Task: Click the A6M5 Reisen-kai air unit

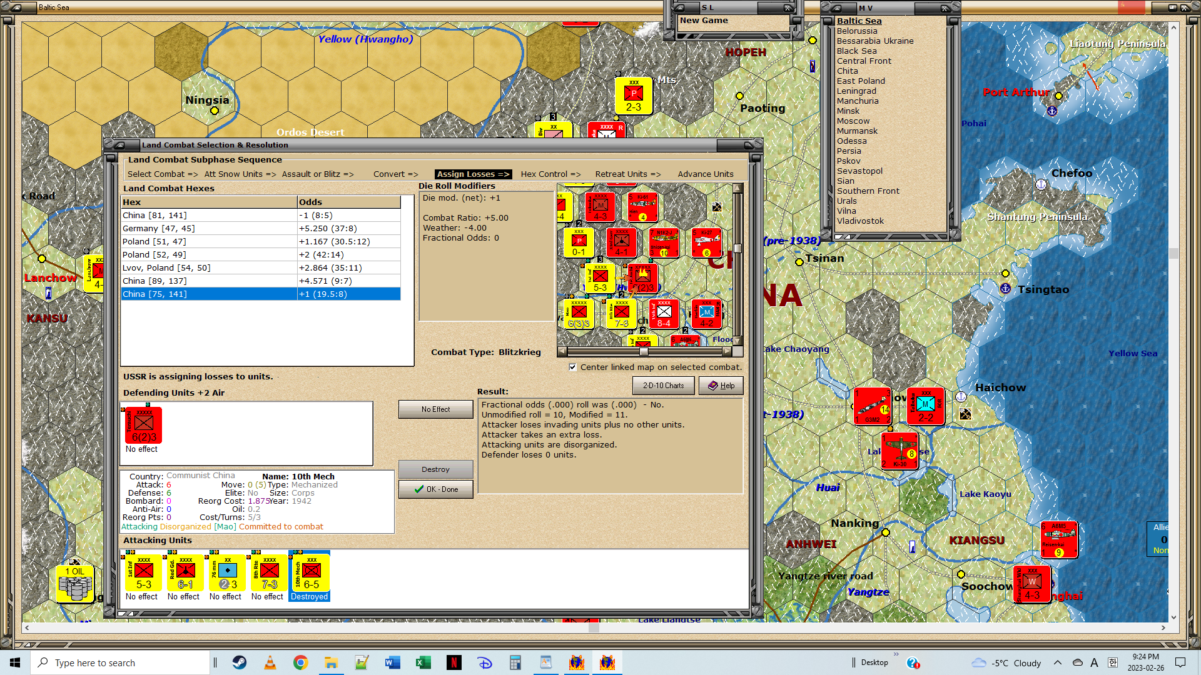Action: (x=1059, y=539)
